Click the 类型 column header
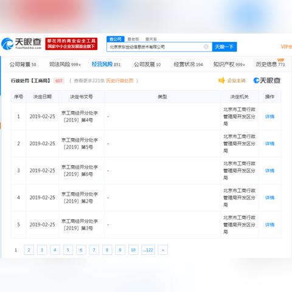 click(x=162, y=97)
